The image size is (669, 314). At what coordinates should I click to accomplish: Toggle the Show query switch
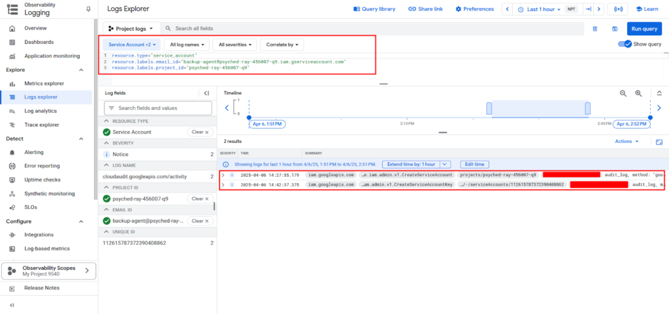tap(625, 44)
